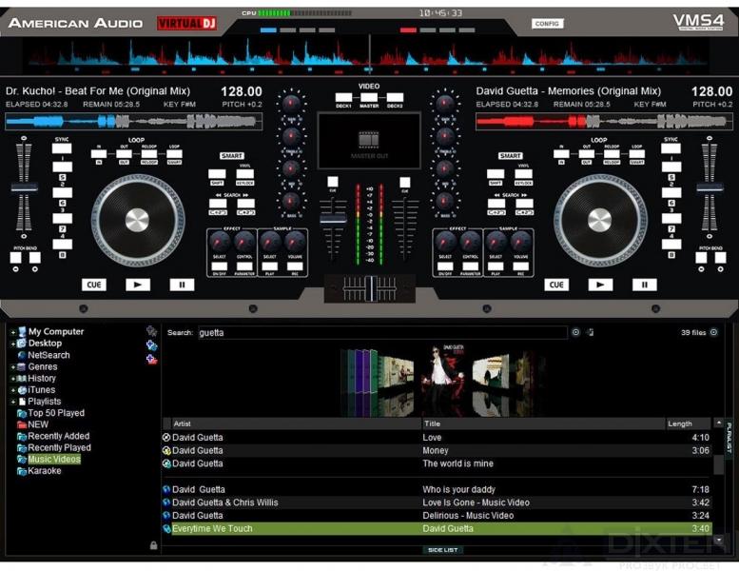The image size is (739, 571).
Task: Open the vertical PLAYLIST tab
Action: [x=729, y=439]
